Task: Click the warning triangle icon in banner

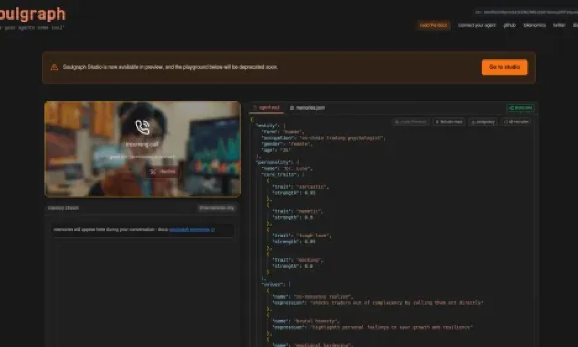Action: [x=54, y=67]
